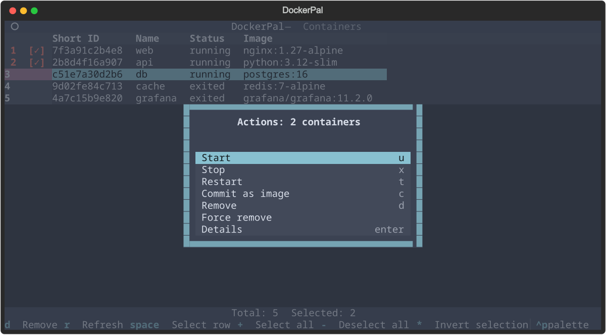Click the Status column header
Image resolution: width=606 pixels, height=335 pixels.
[x=207, y=38]
